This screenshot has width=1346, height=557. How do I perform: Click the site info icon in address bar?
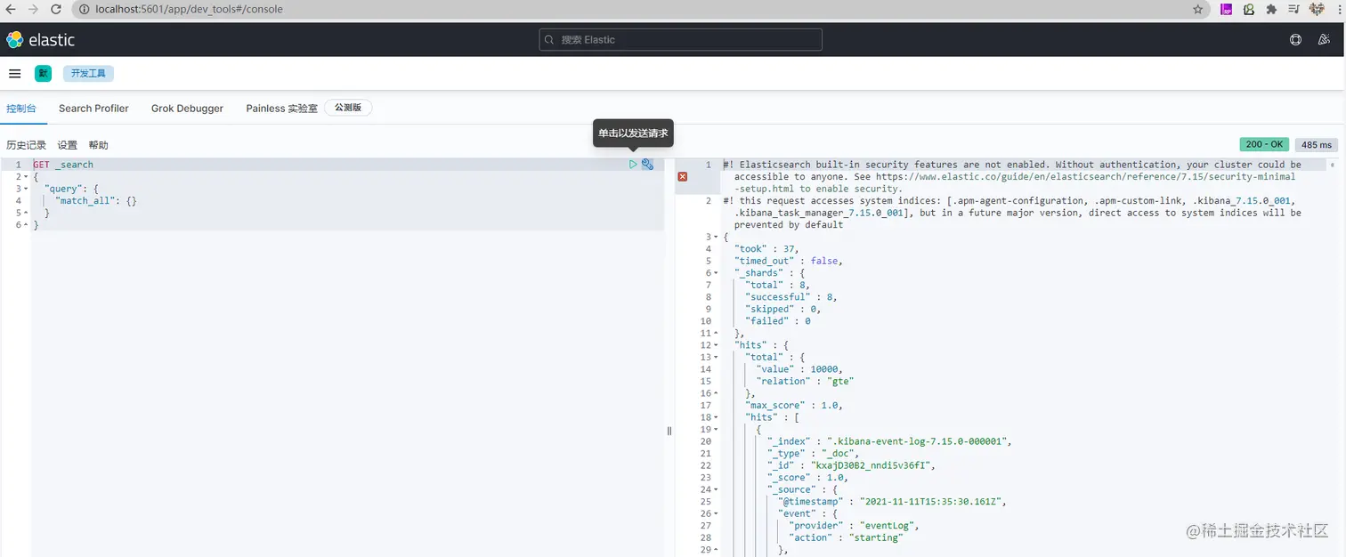pos(84,9)
